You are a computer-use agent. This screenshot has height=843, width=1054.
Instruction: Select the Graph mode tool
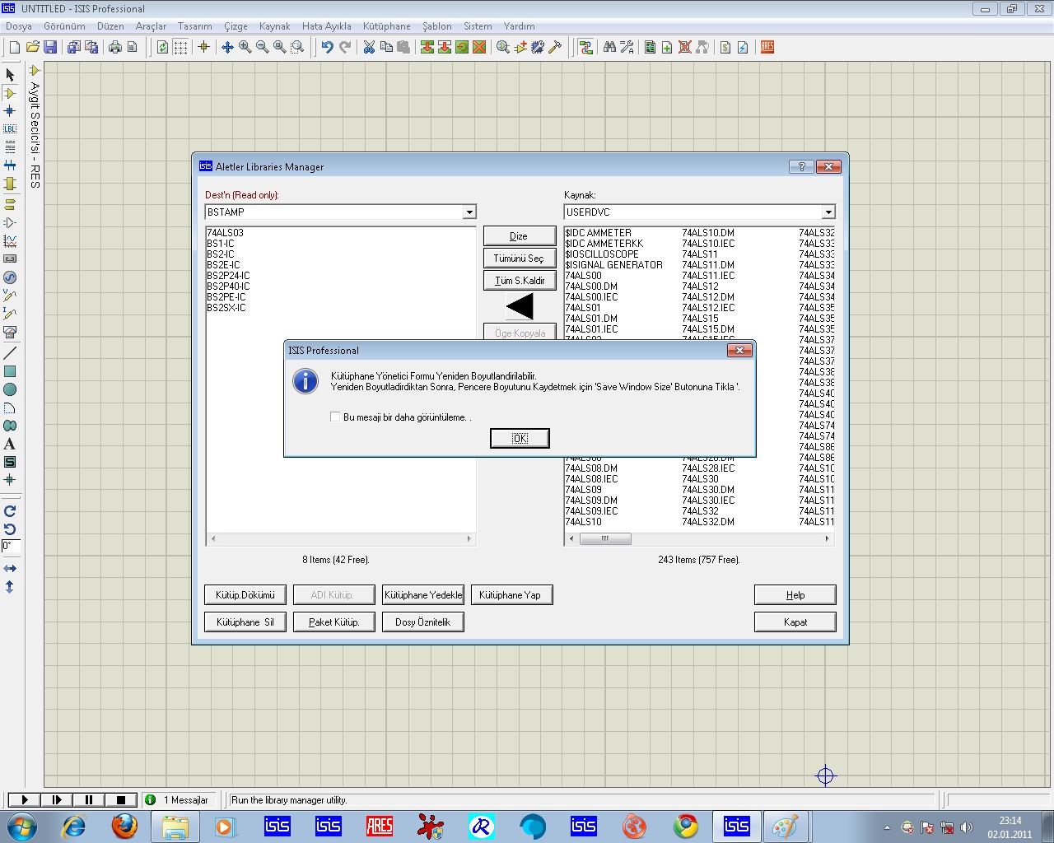pyautogui.click(x=10, y=241)
